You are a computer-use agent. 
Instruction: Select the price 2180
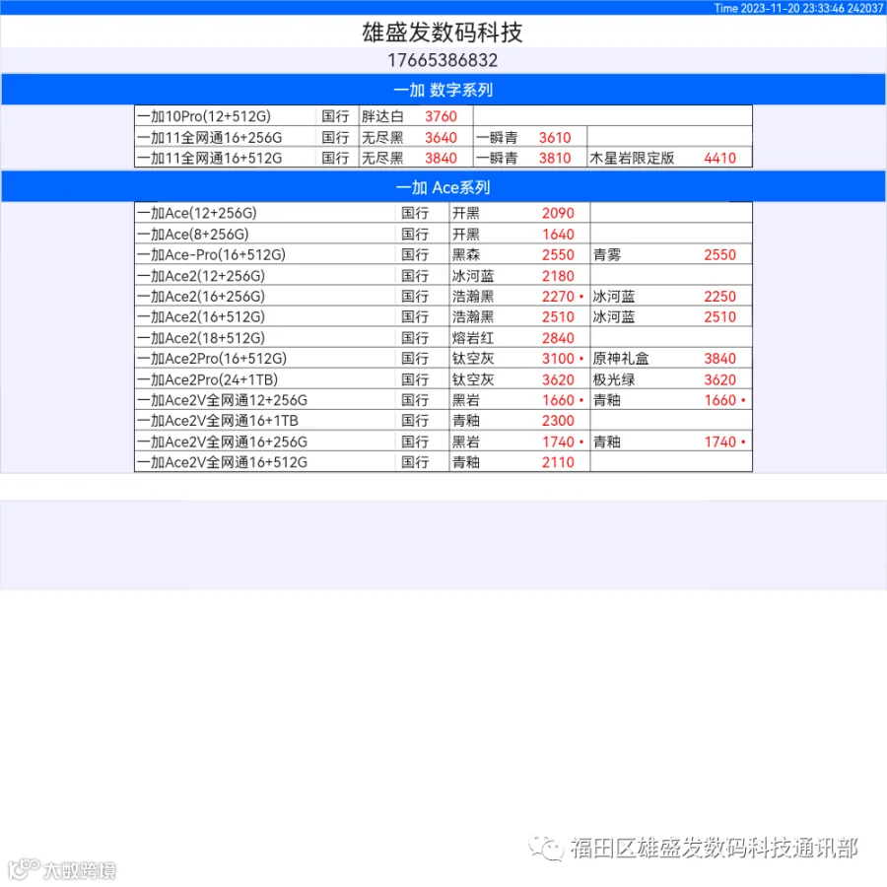pos(558,276)
